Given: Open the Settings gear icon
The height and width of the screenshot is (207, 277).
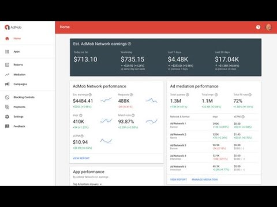Looking at the screenshot, I should coord(7,117).
